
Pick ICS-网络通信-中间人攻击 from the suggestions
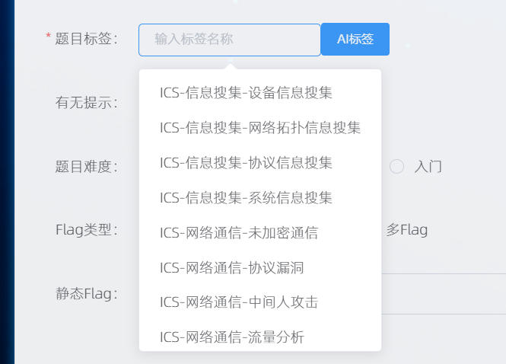(x=239, y=302)
